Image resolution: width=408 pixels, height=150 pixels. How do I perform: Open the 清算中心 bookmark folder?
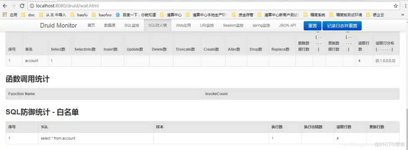171,15
